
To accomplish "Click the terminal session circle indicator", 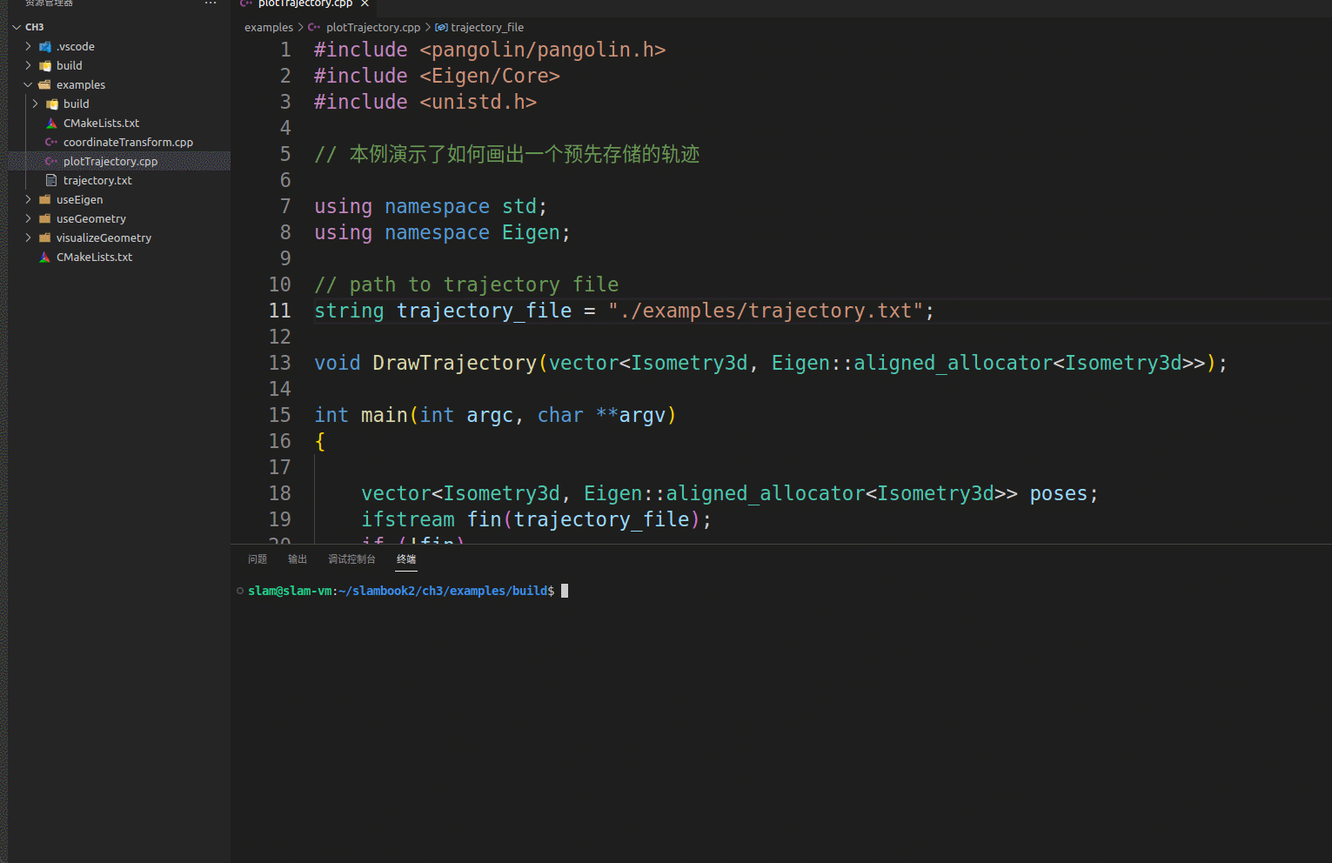I will click(x=239, y=591).
